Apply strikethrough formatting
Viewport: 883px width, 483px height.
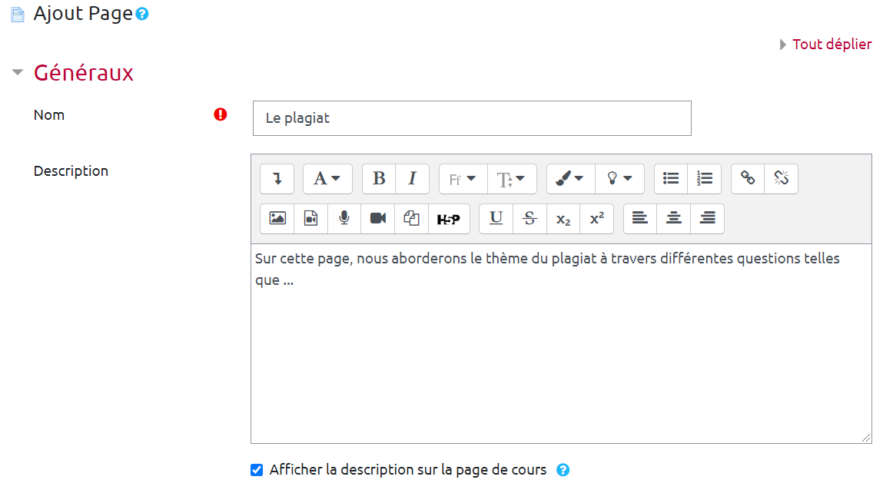529,219
